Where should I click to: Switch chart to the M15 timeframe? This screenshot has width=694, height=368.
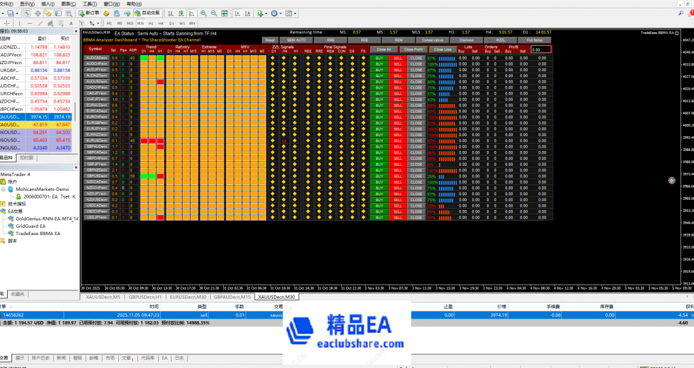coord(130,23)
